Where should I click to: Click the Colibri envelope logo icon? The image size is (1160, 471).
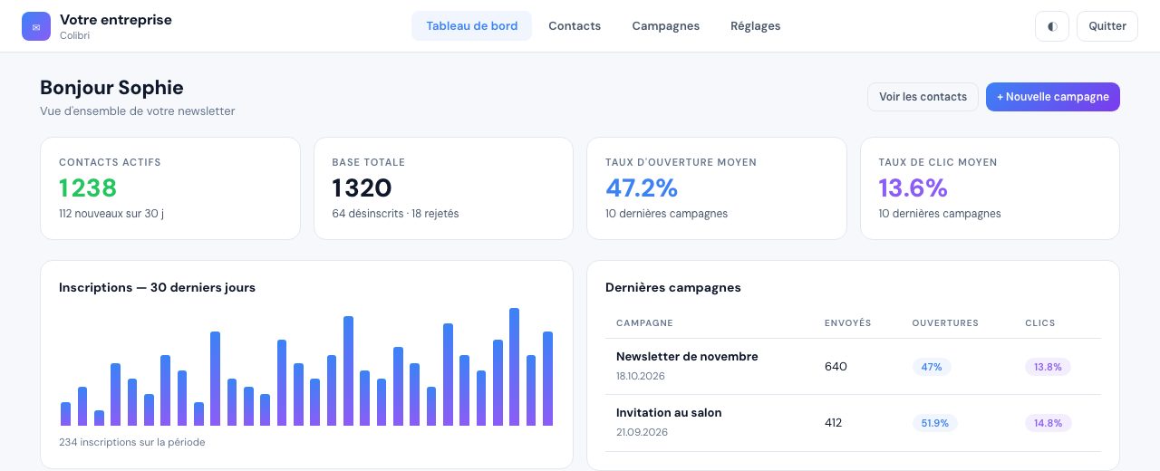click(x=36, y=26)
